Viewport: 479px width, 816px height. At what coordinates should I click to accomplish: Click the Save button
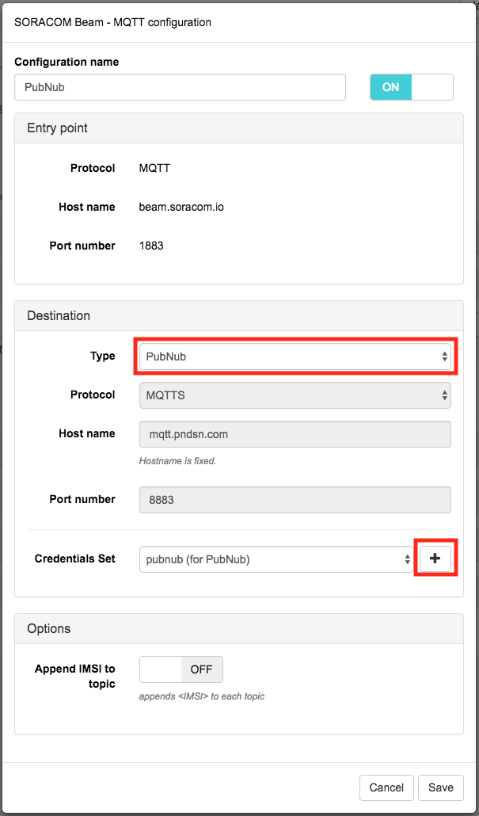[440, 787]
